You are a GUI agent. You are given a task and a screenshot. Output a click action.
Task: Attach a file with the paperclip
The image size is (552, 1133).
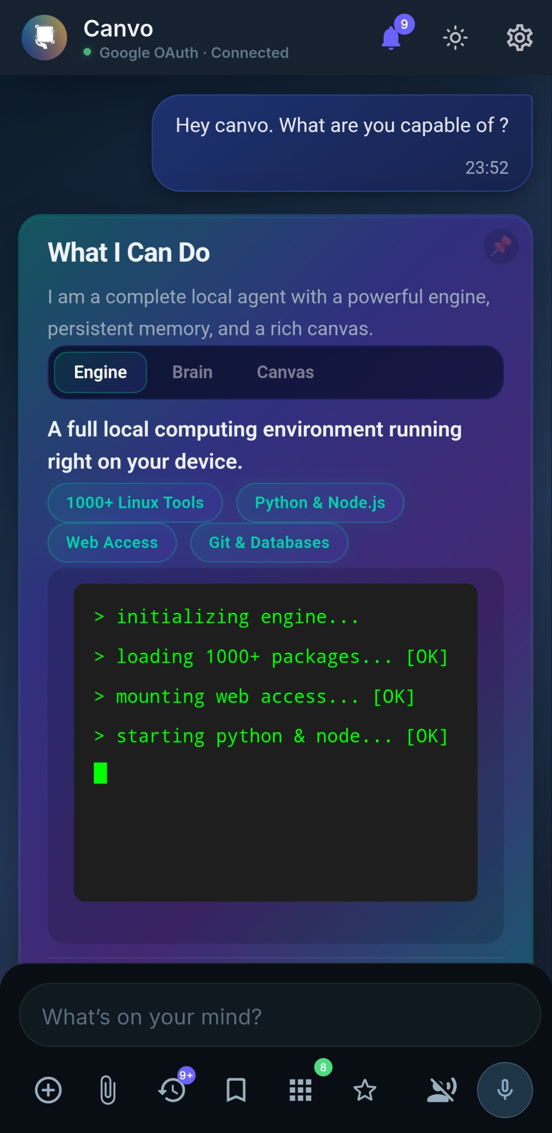[x=108, y=1090]
